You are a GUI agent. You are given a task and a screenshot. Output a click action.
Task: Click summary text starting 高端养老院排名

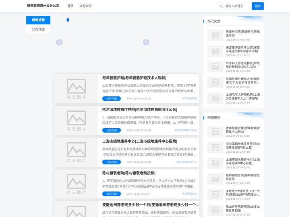[149, 151]
